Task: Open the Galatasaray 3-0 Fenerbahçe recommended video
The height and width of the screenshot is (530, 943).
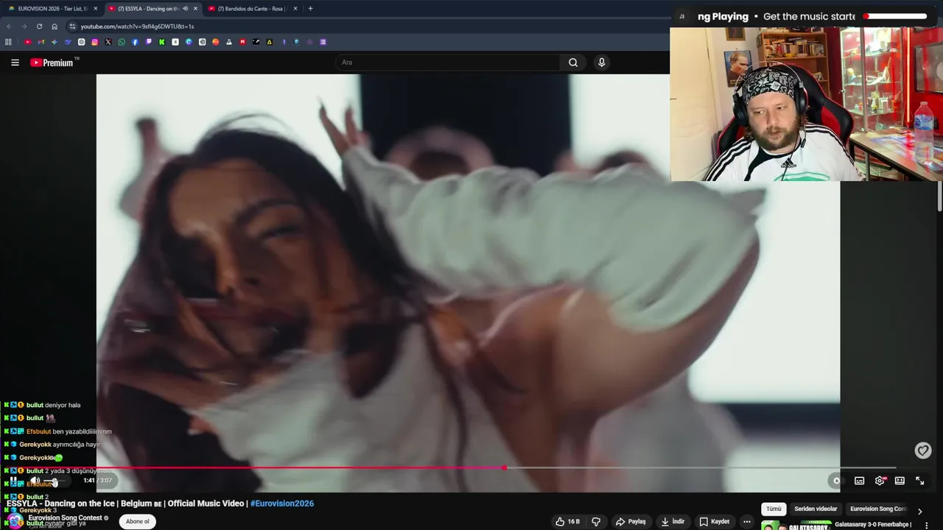Action: pyautogui.click(x=873, y=525)
